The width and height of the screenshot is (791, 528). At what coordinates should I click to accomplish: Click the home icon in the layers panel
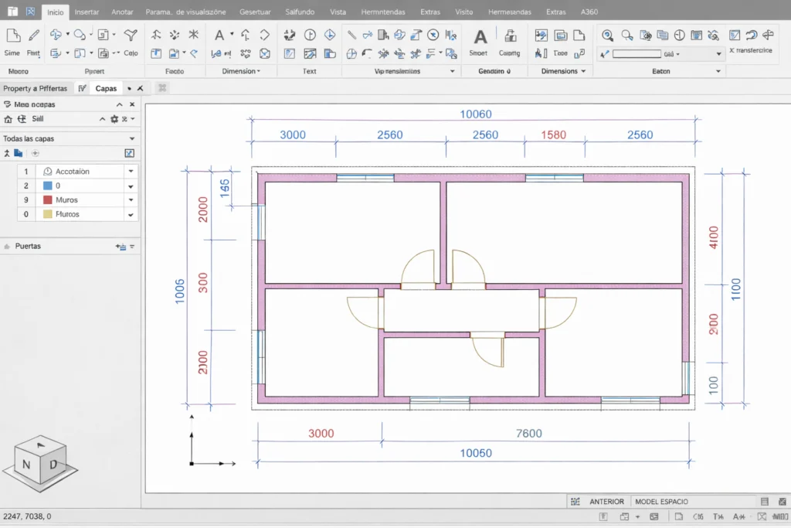8,119
